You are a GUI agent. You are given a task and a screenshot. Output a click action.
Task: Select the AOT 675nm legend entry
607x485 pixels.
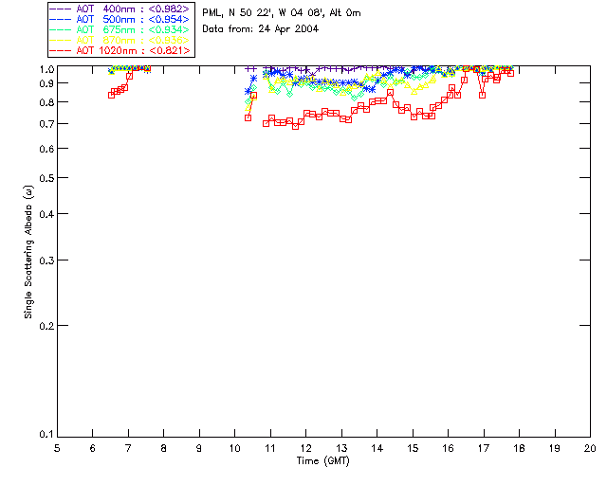tap(120, 29)
